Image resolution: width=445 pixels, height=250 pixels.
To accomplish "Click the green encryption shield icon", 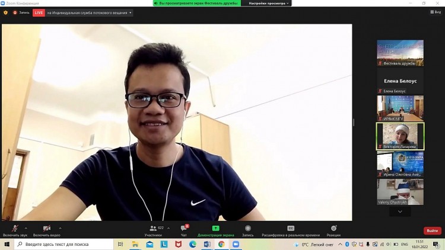I will [5, 12].
